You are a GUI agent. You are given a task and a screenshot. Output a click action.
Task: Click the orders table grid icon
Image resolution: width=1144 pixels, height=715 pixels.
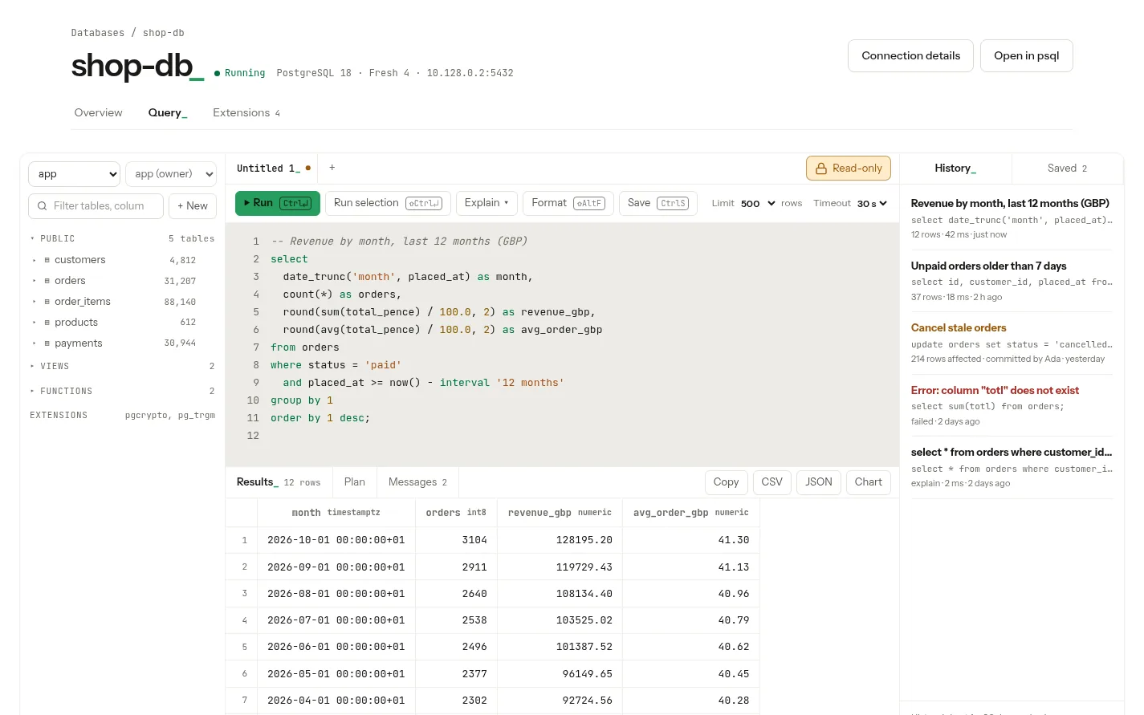click(47, 281)
